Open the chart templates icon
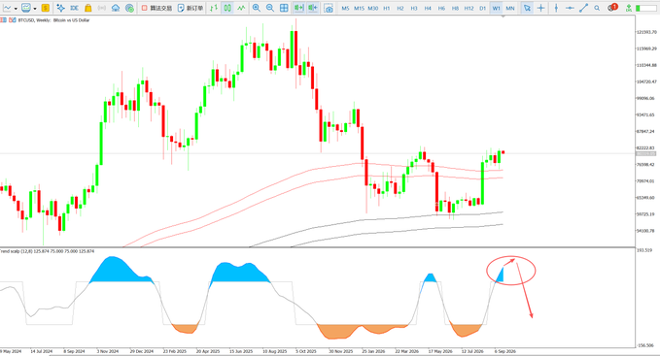Viewport: 660px width, 356px height. click(26, 8)
